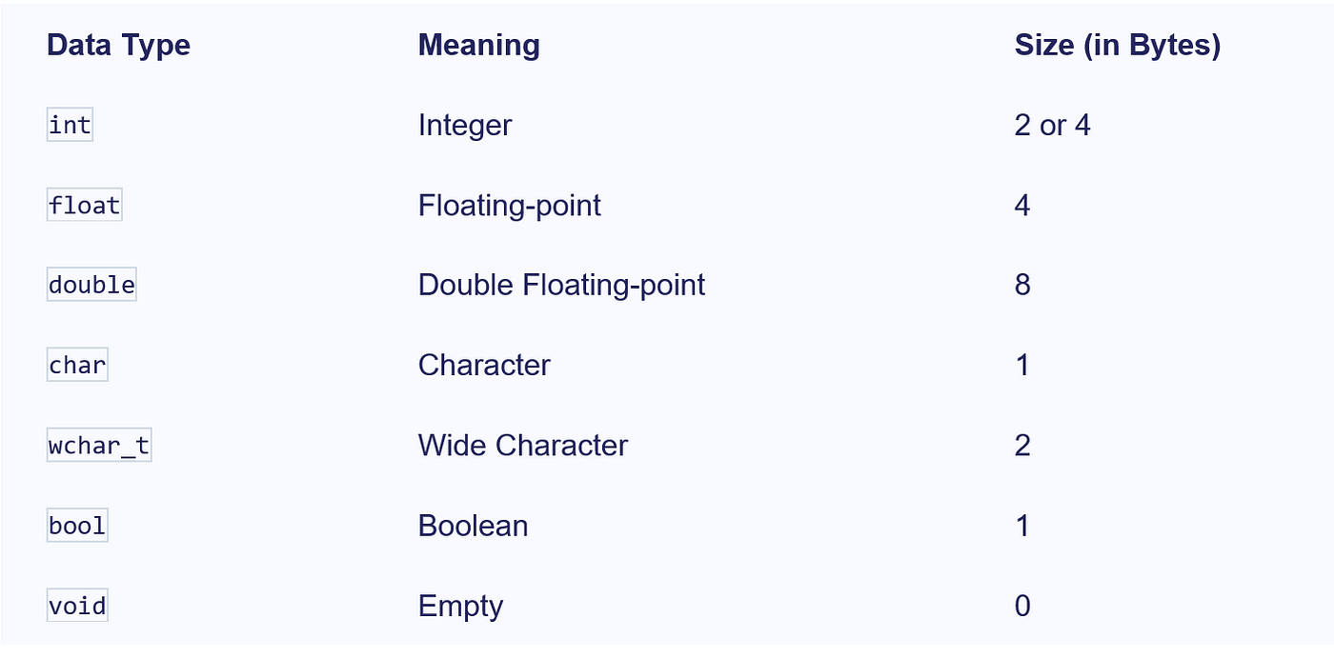
Task: Select the Integer meaning text
Action: coord(465,126)
